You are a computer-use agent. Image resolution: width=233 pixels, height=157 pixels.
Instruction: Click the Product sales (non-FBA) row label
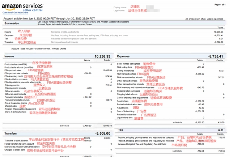click(x=16, y=64)
